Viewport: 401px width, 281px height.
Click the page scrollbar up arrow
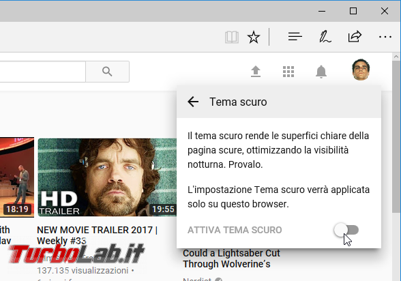click(396, 57)
